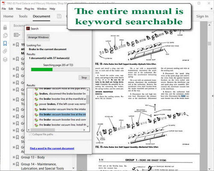Image resolution: width=214 pixels, height=171 pixels.
Task: Click Find a word in the current document
Action: 52,148
